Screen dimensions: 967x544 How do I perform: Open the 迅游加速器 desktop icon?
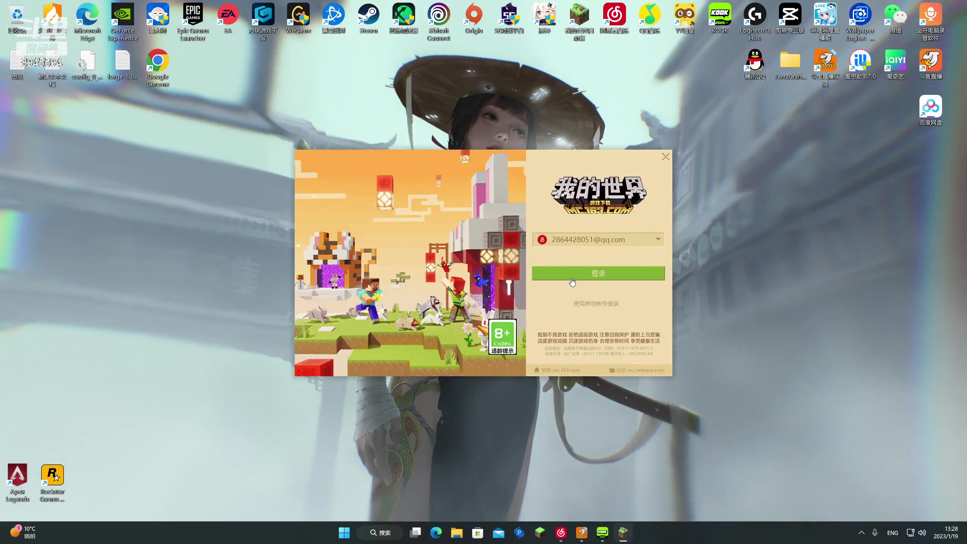[404, 19]
